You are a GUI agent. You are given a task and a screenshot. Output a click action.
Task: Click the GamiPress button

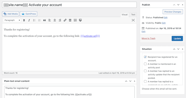[x=29, y=14]
